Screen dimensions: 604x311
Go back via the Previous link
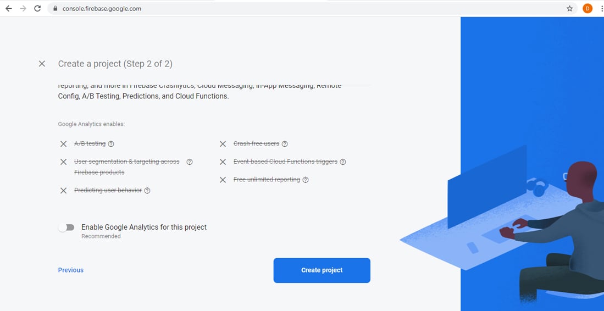pyautogui.click(x=71, y=270)
